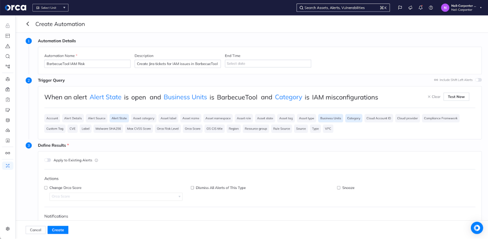Click the purple N user avatar

coord(445,7)
